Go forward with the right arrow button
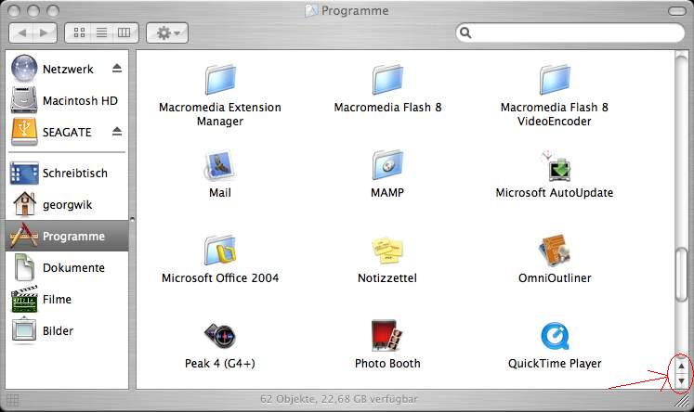Viewport: 694px width, 412px height. pyautogui.click(x=45, y=32)
